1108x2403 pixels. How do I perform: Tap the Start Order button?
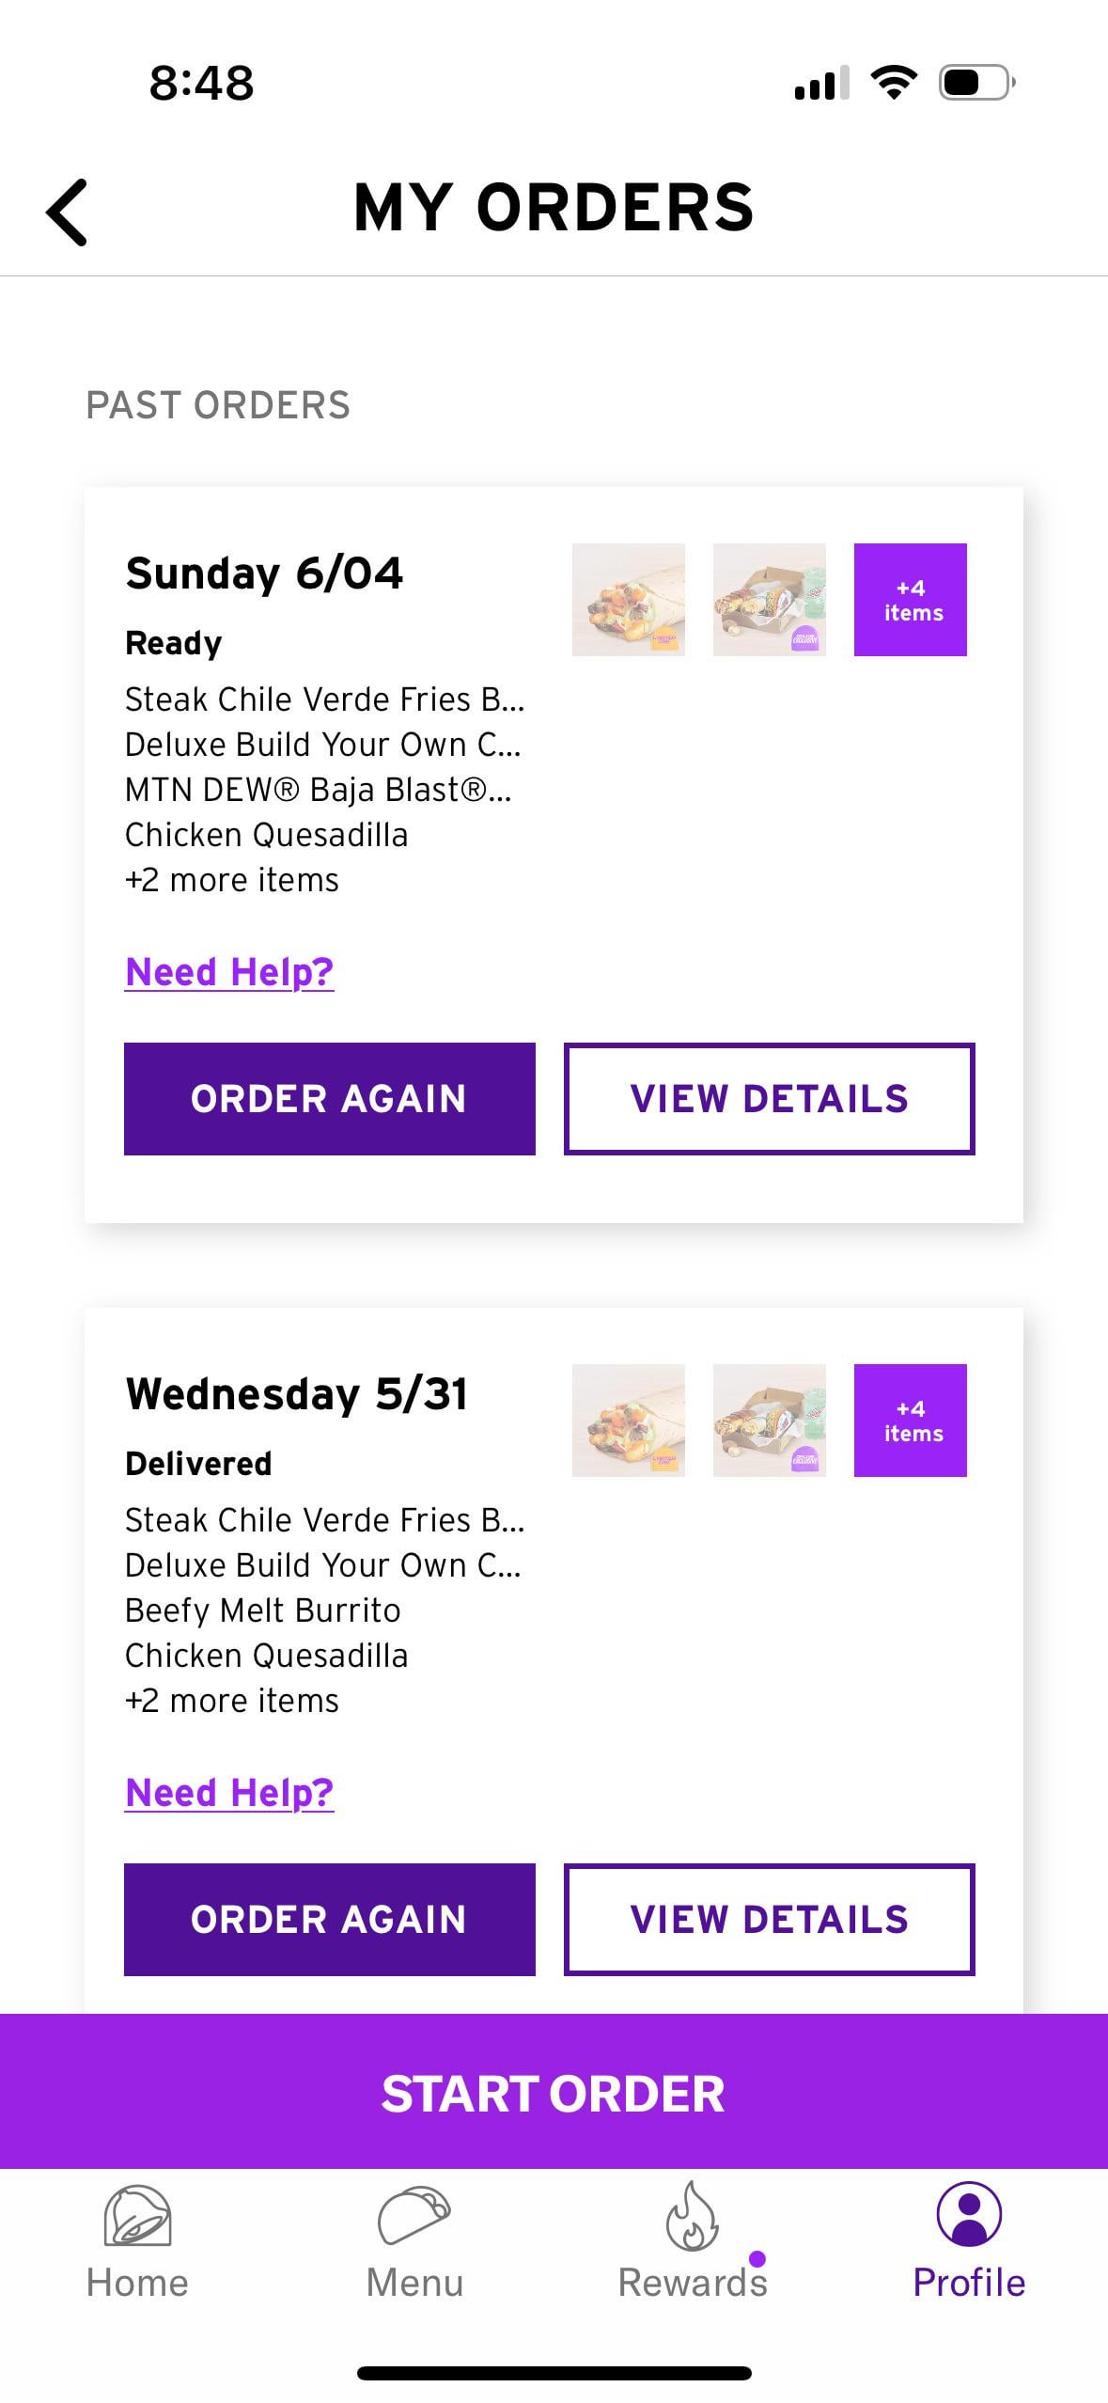click(x=554, y=2095)
